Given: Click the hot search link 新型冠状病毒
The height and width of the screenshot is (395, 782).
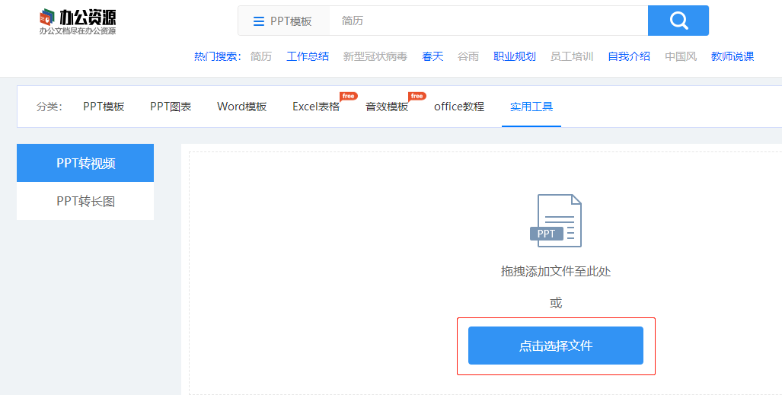Looking at the screenshot, I should pyautogui.click(x=375, y=56).
